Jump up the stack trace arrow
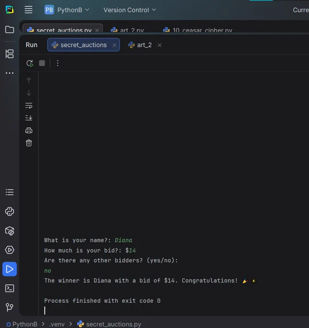309x328 pixels. click(x=29, y=81)
